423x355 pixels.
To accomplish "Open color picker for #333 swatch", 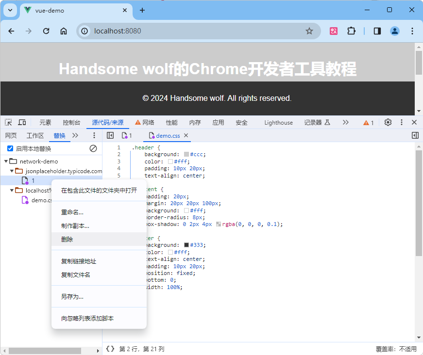I will click(186, 245).
